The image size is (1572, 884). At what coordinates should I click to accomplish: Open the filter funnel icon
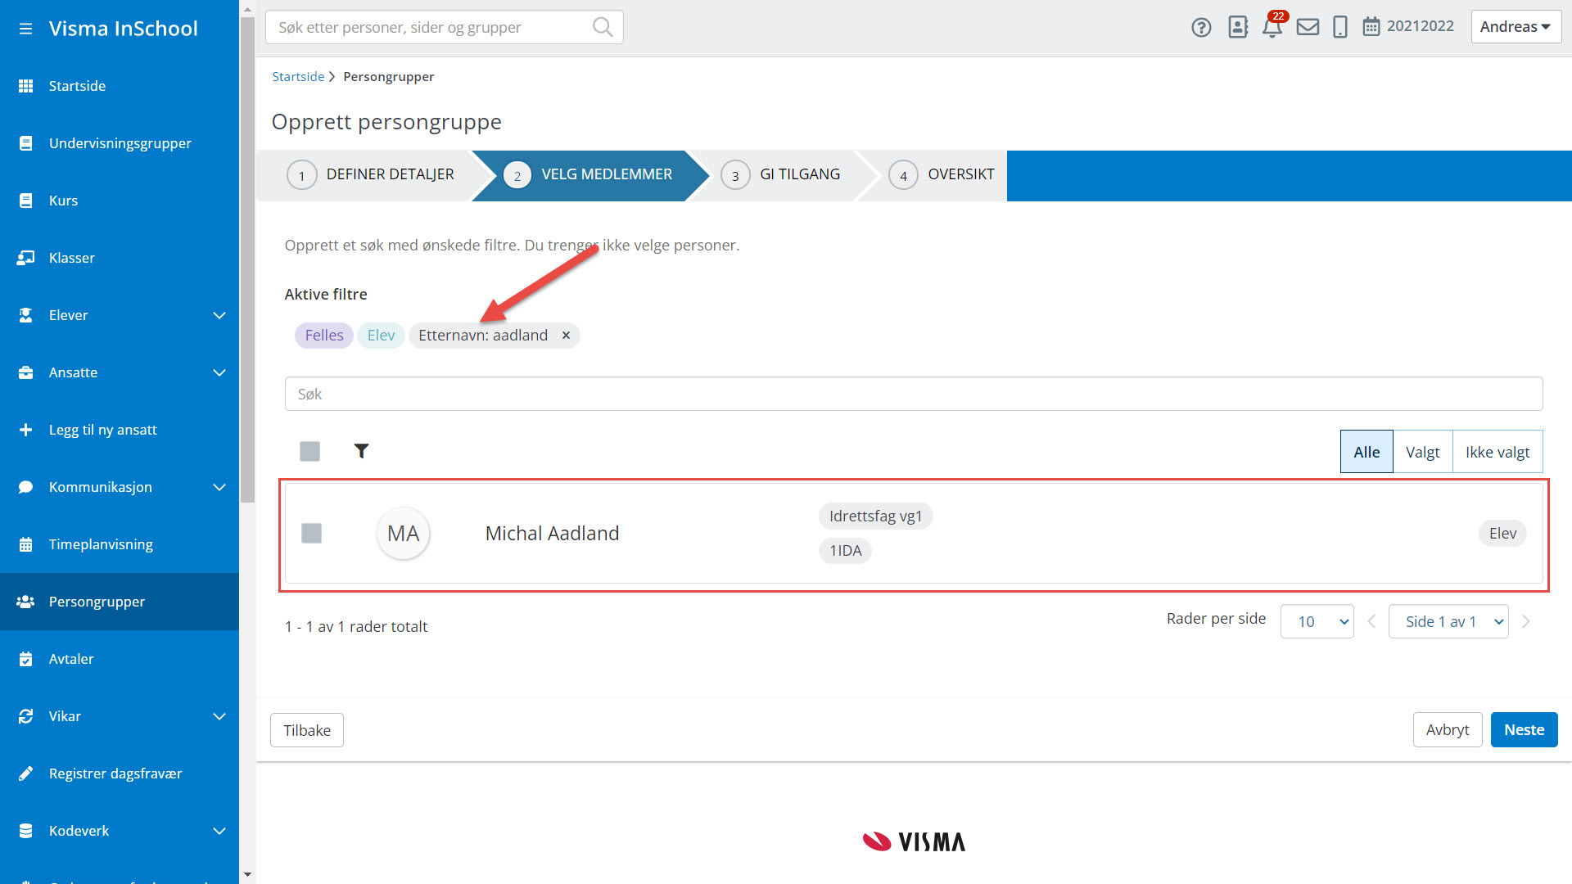361,451
